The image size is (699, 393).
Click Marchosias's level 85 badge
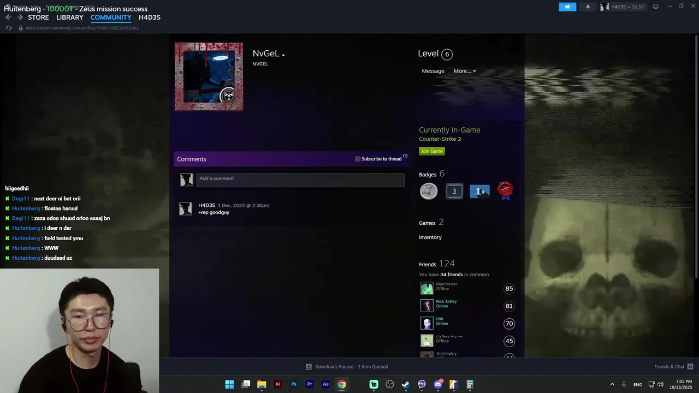pyautogui.click(x=509, y=289)
